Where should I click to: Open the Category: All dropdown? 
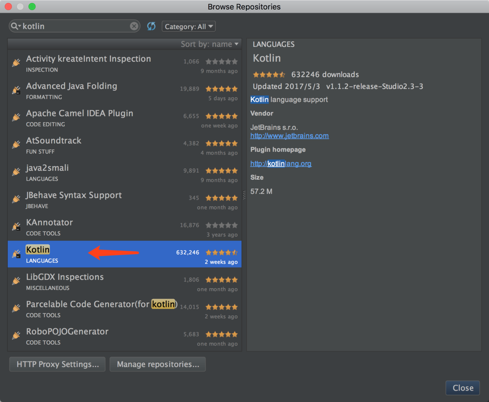pyautogui.click(x=189, y=26)
